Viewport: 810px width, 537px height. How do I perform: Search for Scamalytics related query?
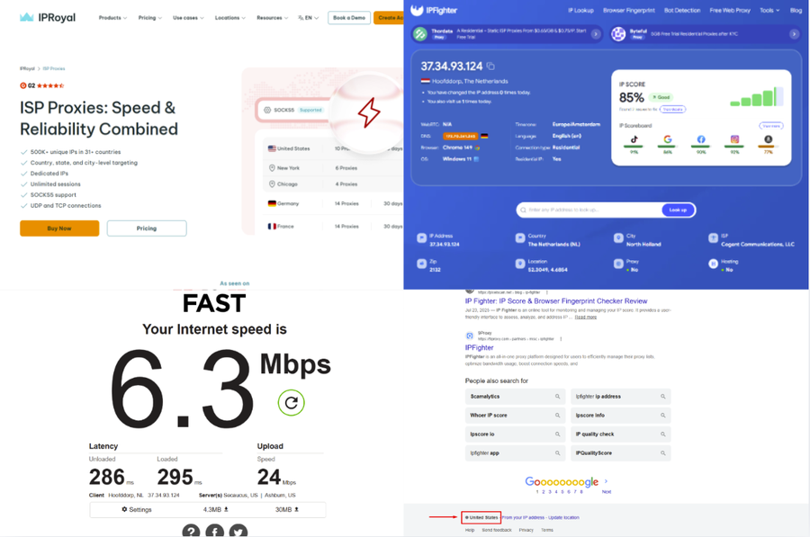click(x=515, y=397)
